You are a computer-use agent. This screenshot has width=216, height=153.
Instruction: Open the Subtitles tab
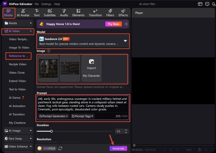[x=50, y=13]
